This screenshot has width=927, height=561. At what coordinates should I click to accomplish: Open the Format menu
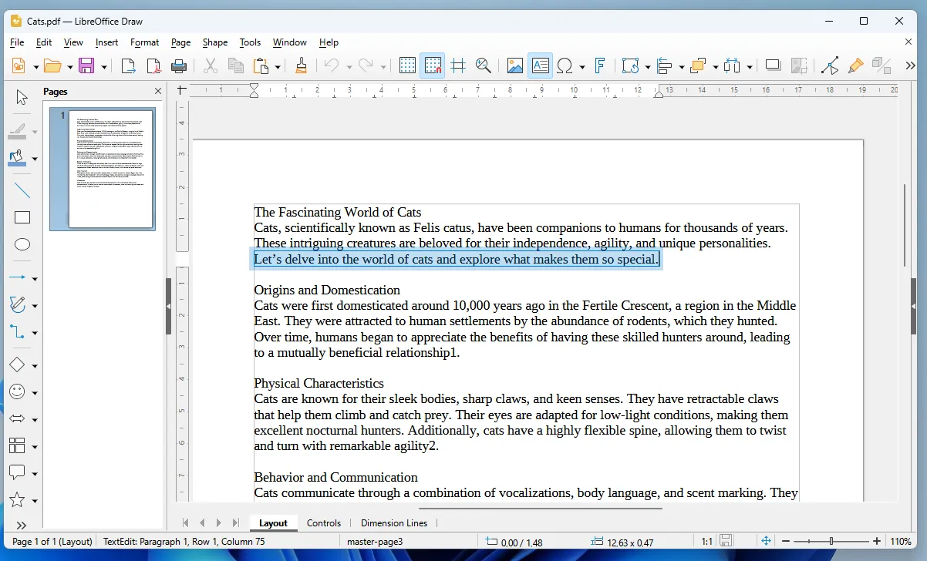[144, 42]
